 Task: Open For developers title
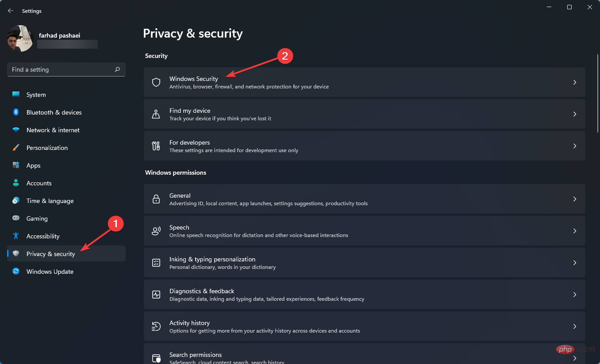189,142
